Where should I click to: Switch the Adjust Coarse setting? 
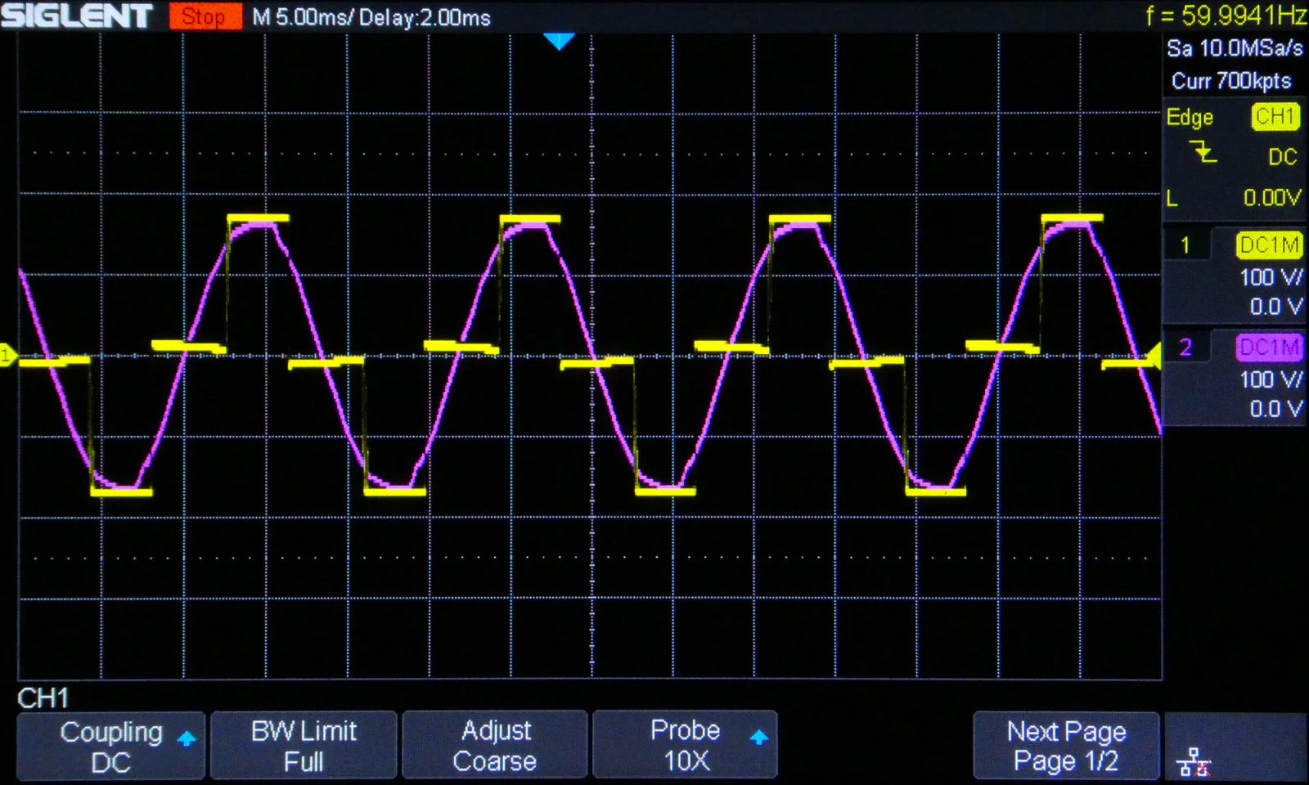tap(495, 746)
